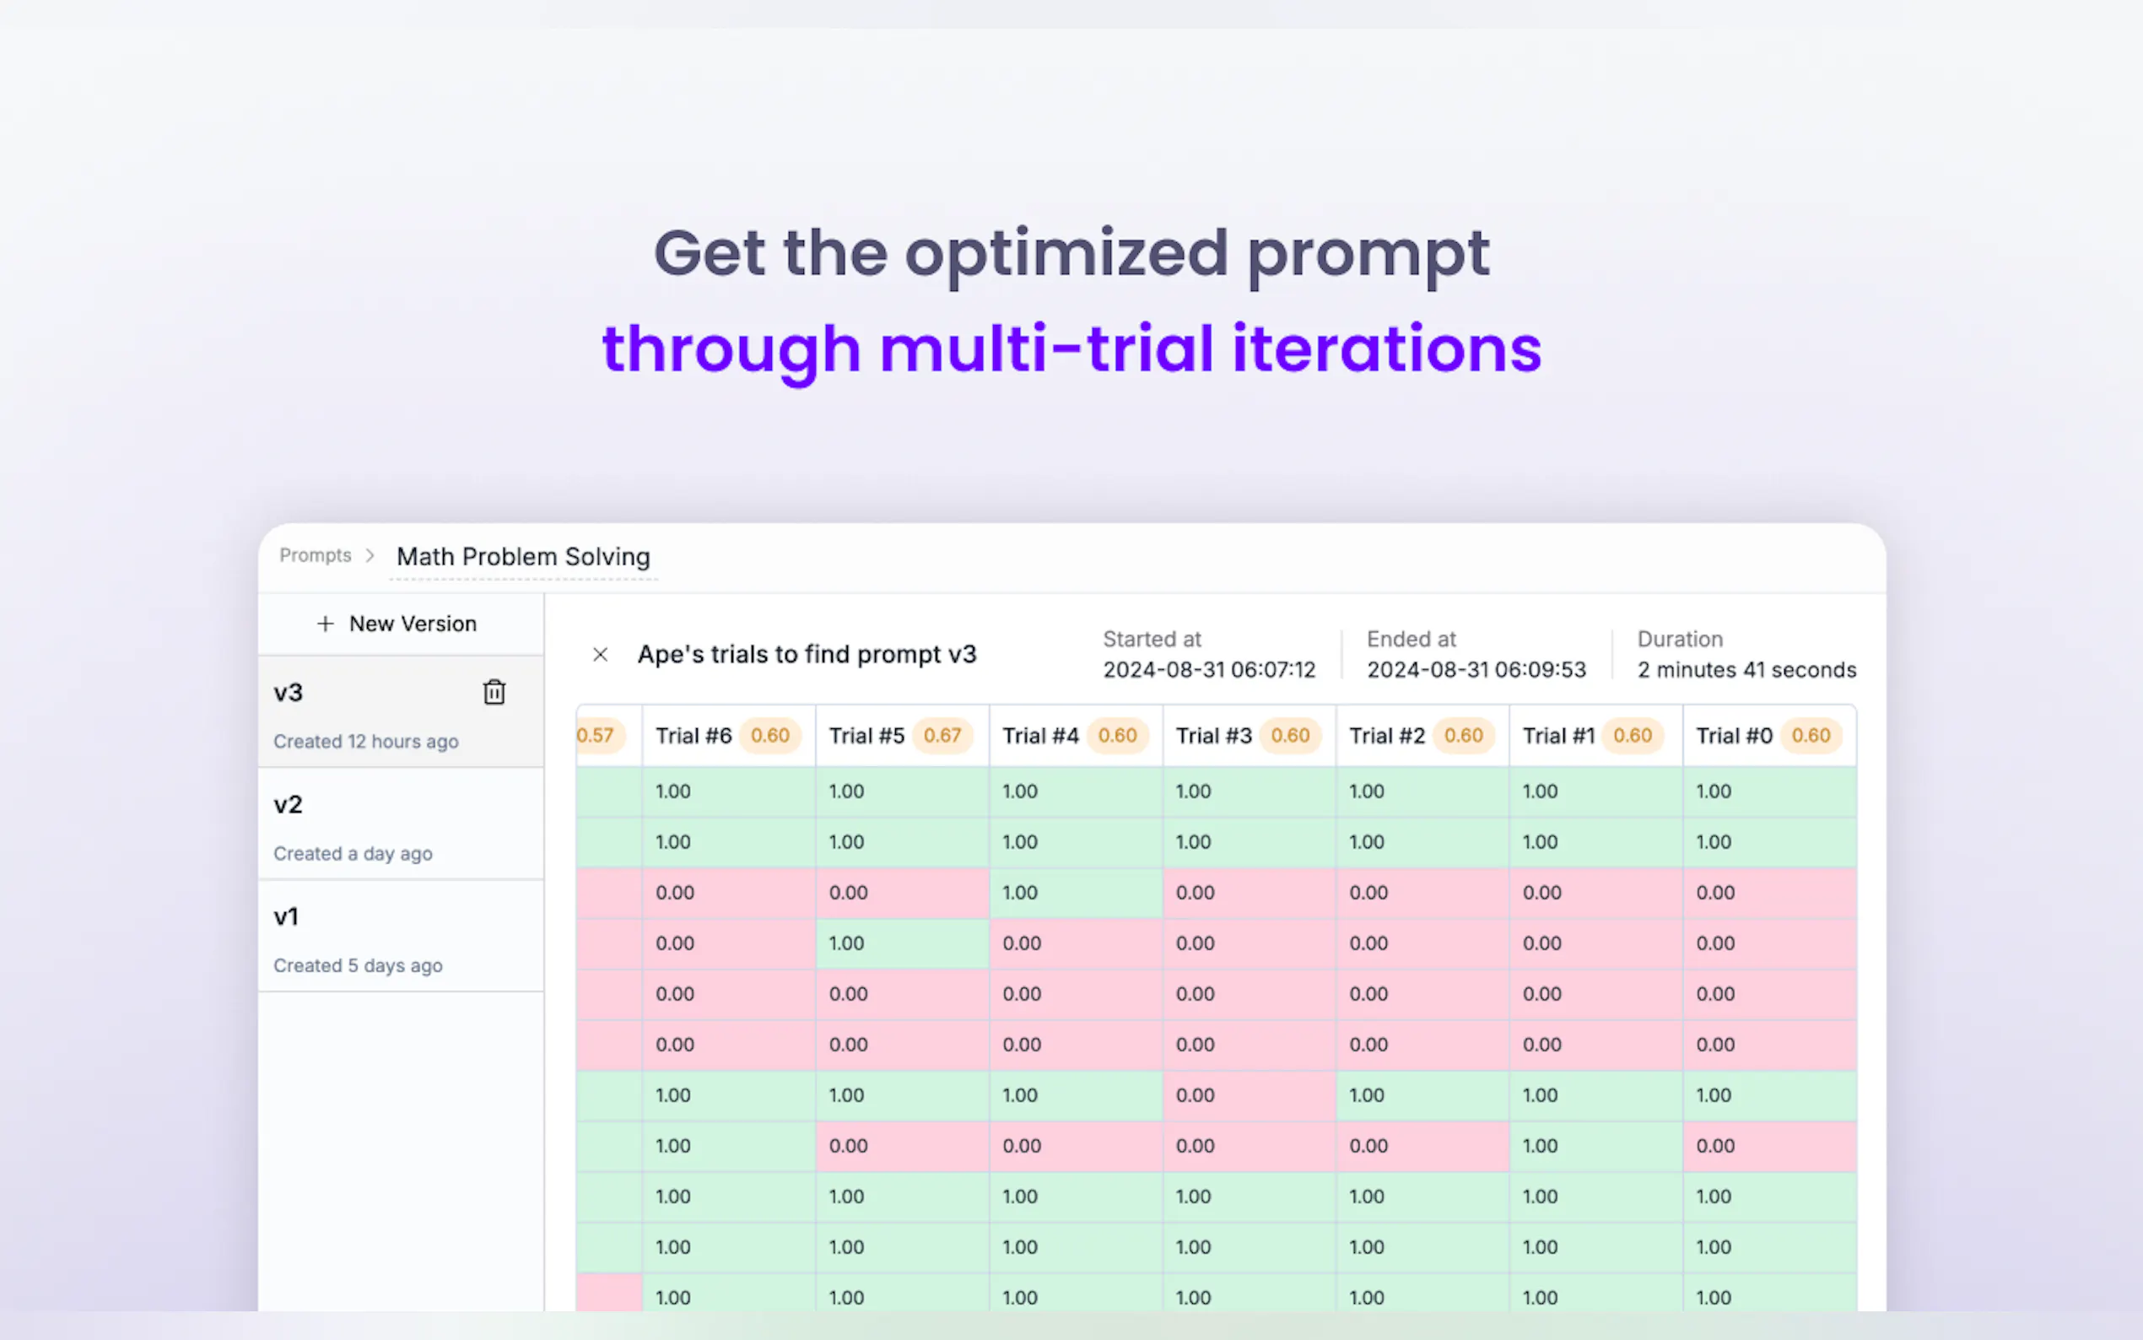Edit the Math Problem Solving title
This screenshot has width=2143, height=1340.
(x=523, y=557)
